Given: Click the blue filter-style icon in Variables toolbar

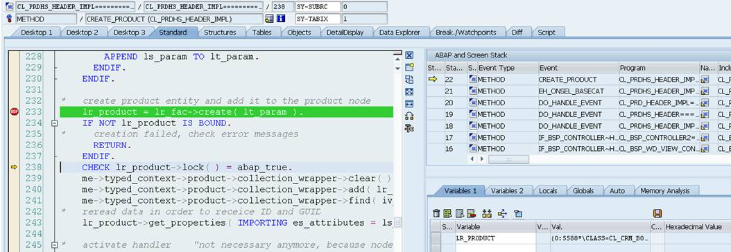Looking at the screenshot, I should coord(517,213).
